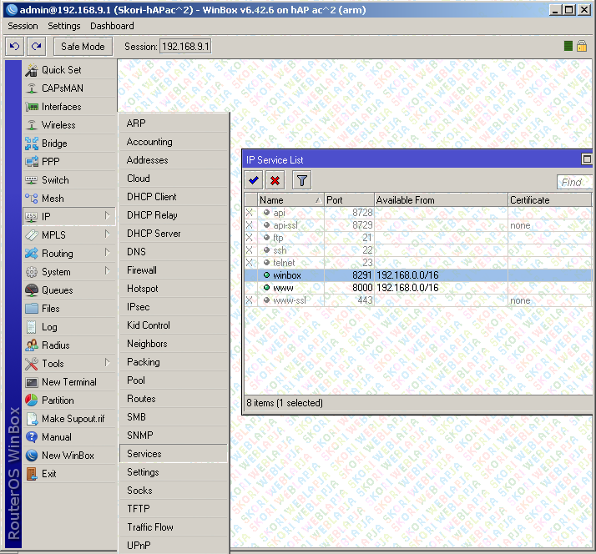Toggle the Safe Mode button

tap(83, 47)
